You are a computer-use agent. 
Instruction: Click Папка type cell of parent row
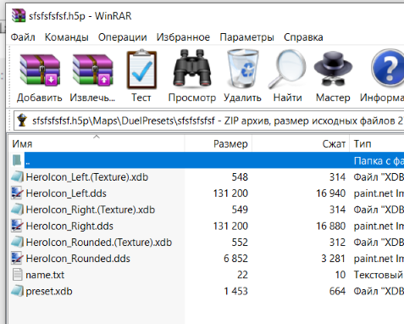(379, 160)
